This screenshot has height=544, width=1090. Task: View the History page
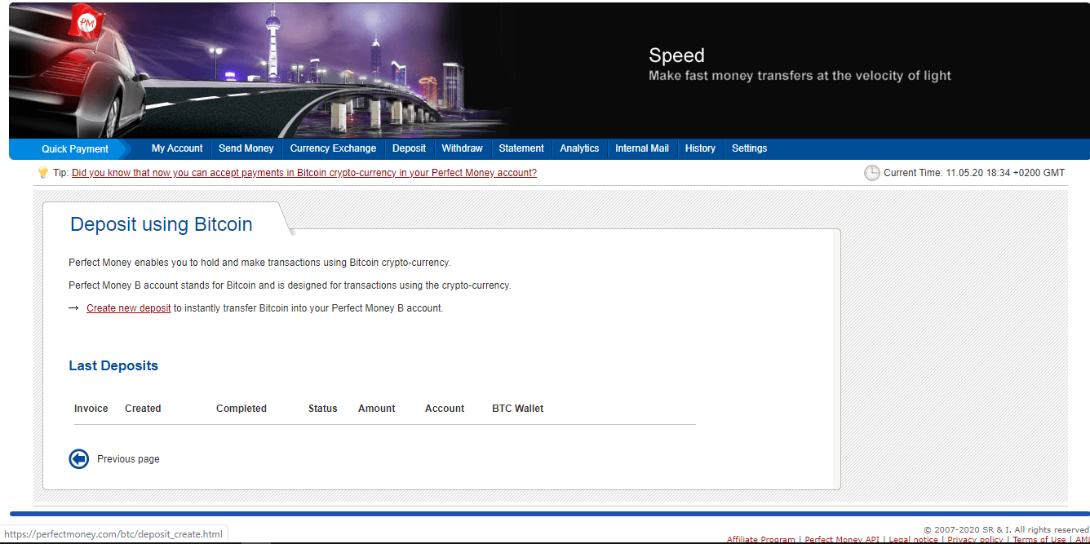(x=700, y=148)
